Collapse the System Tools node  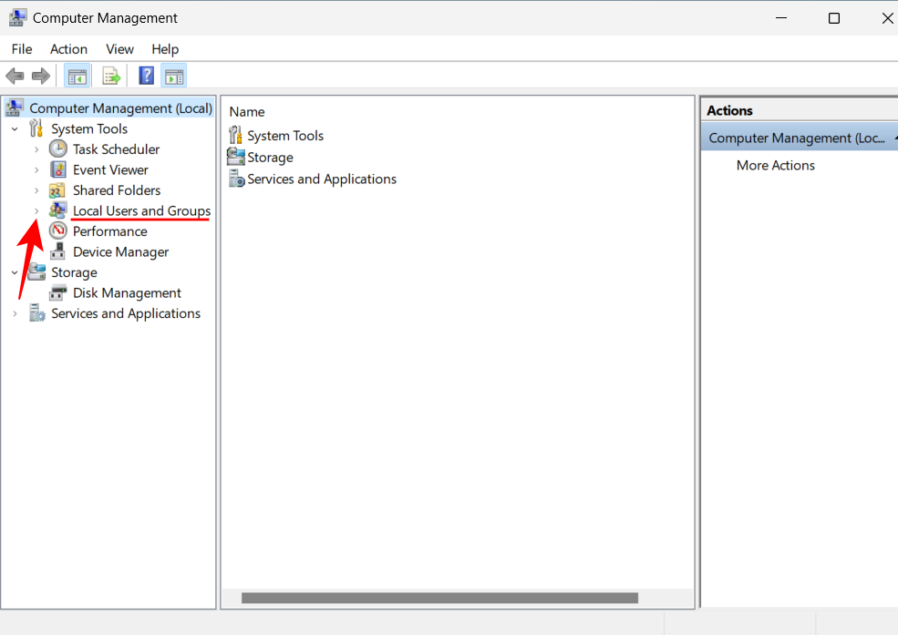[x=15, y=128]
